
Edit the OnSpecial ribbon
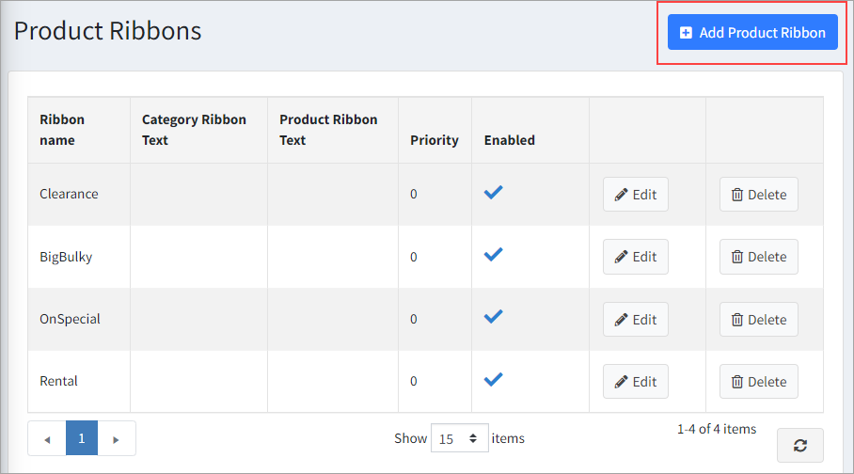[x=635, y=320]
